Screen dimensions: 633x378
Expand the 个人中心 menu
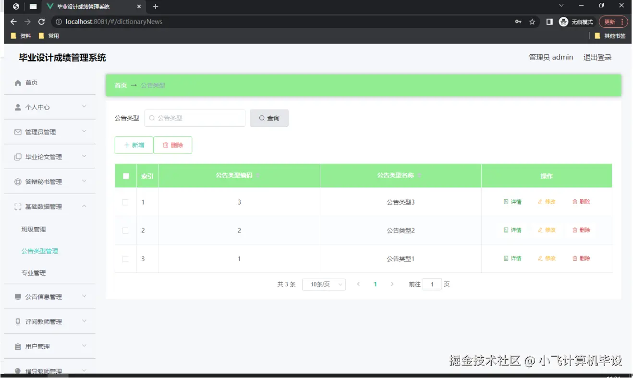(84, 107)
